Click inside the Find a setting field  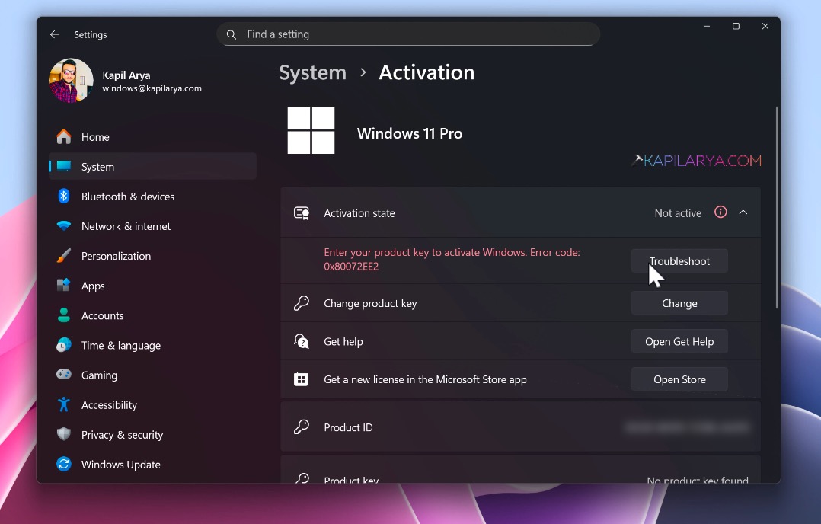343,34
